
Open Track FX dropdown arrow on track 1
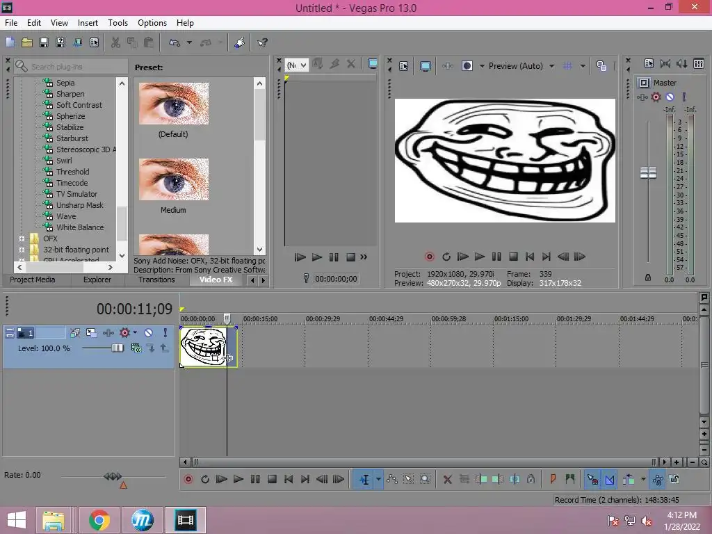click(135, 332)
